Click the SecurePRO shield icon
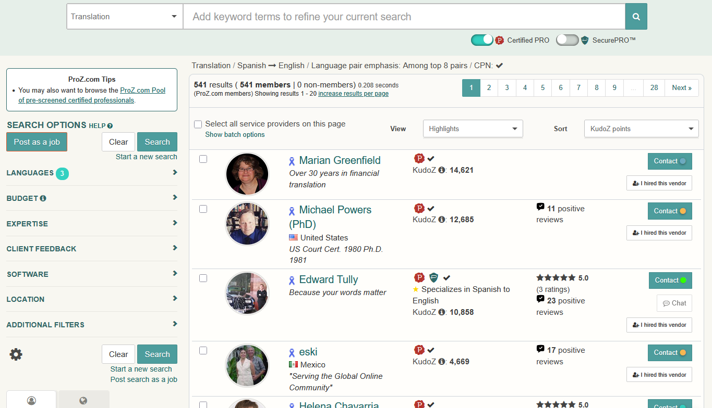This screenshot has height=408, width=712. pyautogui.click(x=585, y=40)
